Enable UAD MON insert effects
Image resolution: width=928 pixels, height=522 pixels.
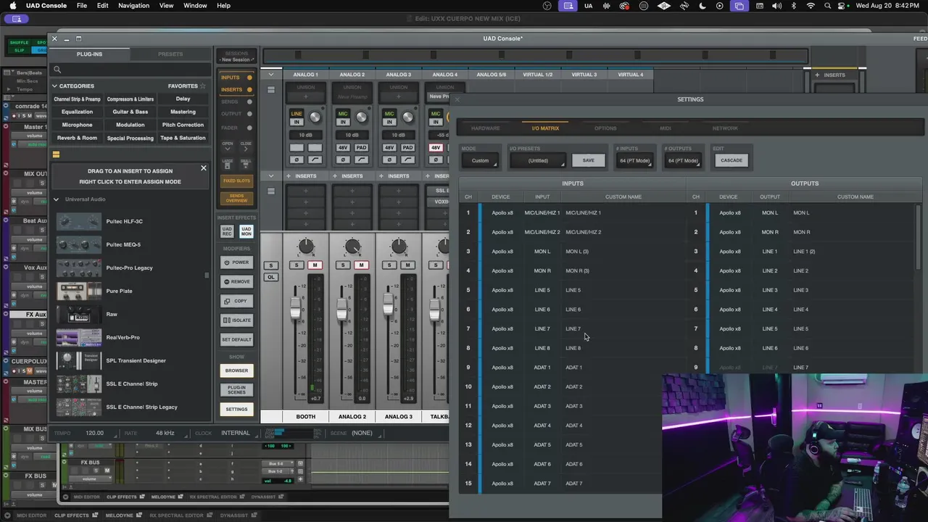(x=246, y=231)
